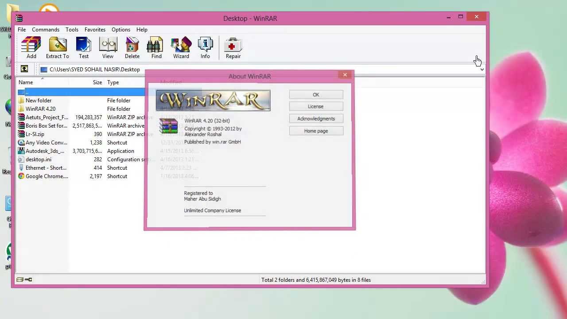Select the Aetuts_Project_F ZIP archive icon
This screenshot has height=319, width=567.
tap(21, 117)
